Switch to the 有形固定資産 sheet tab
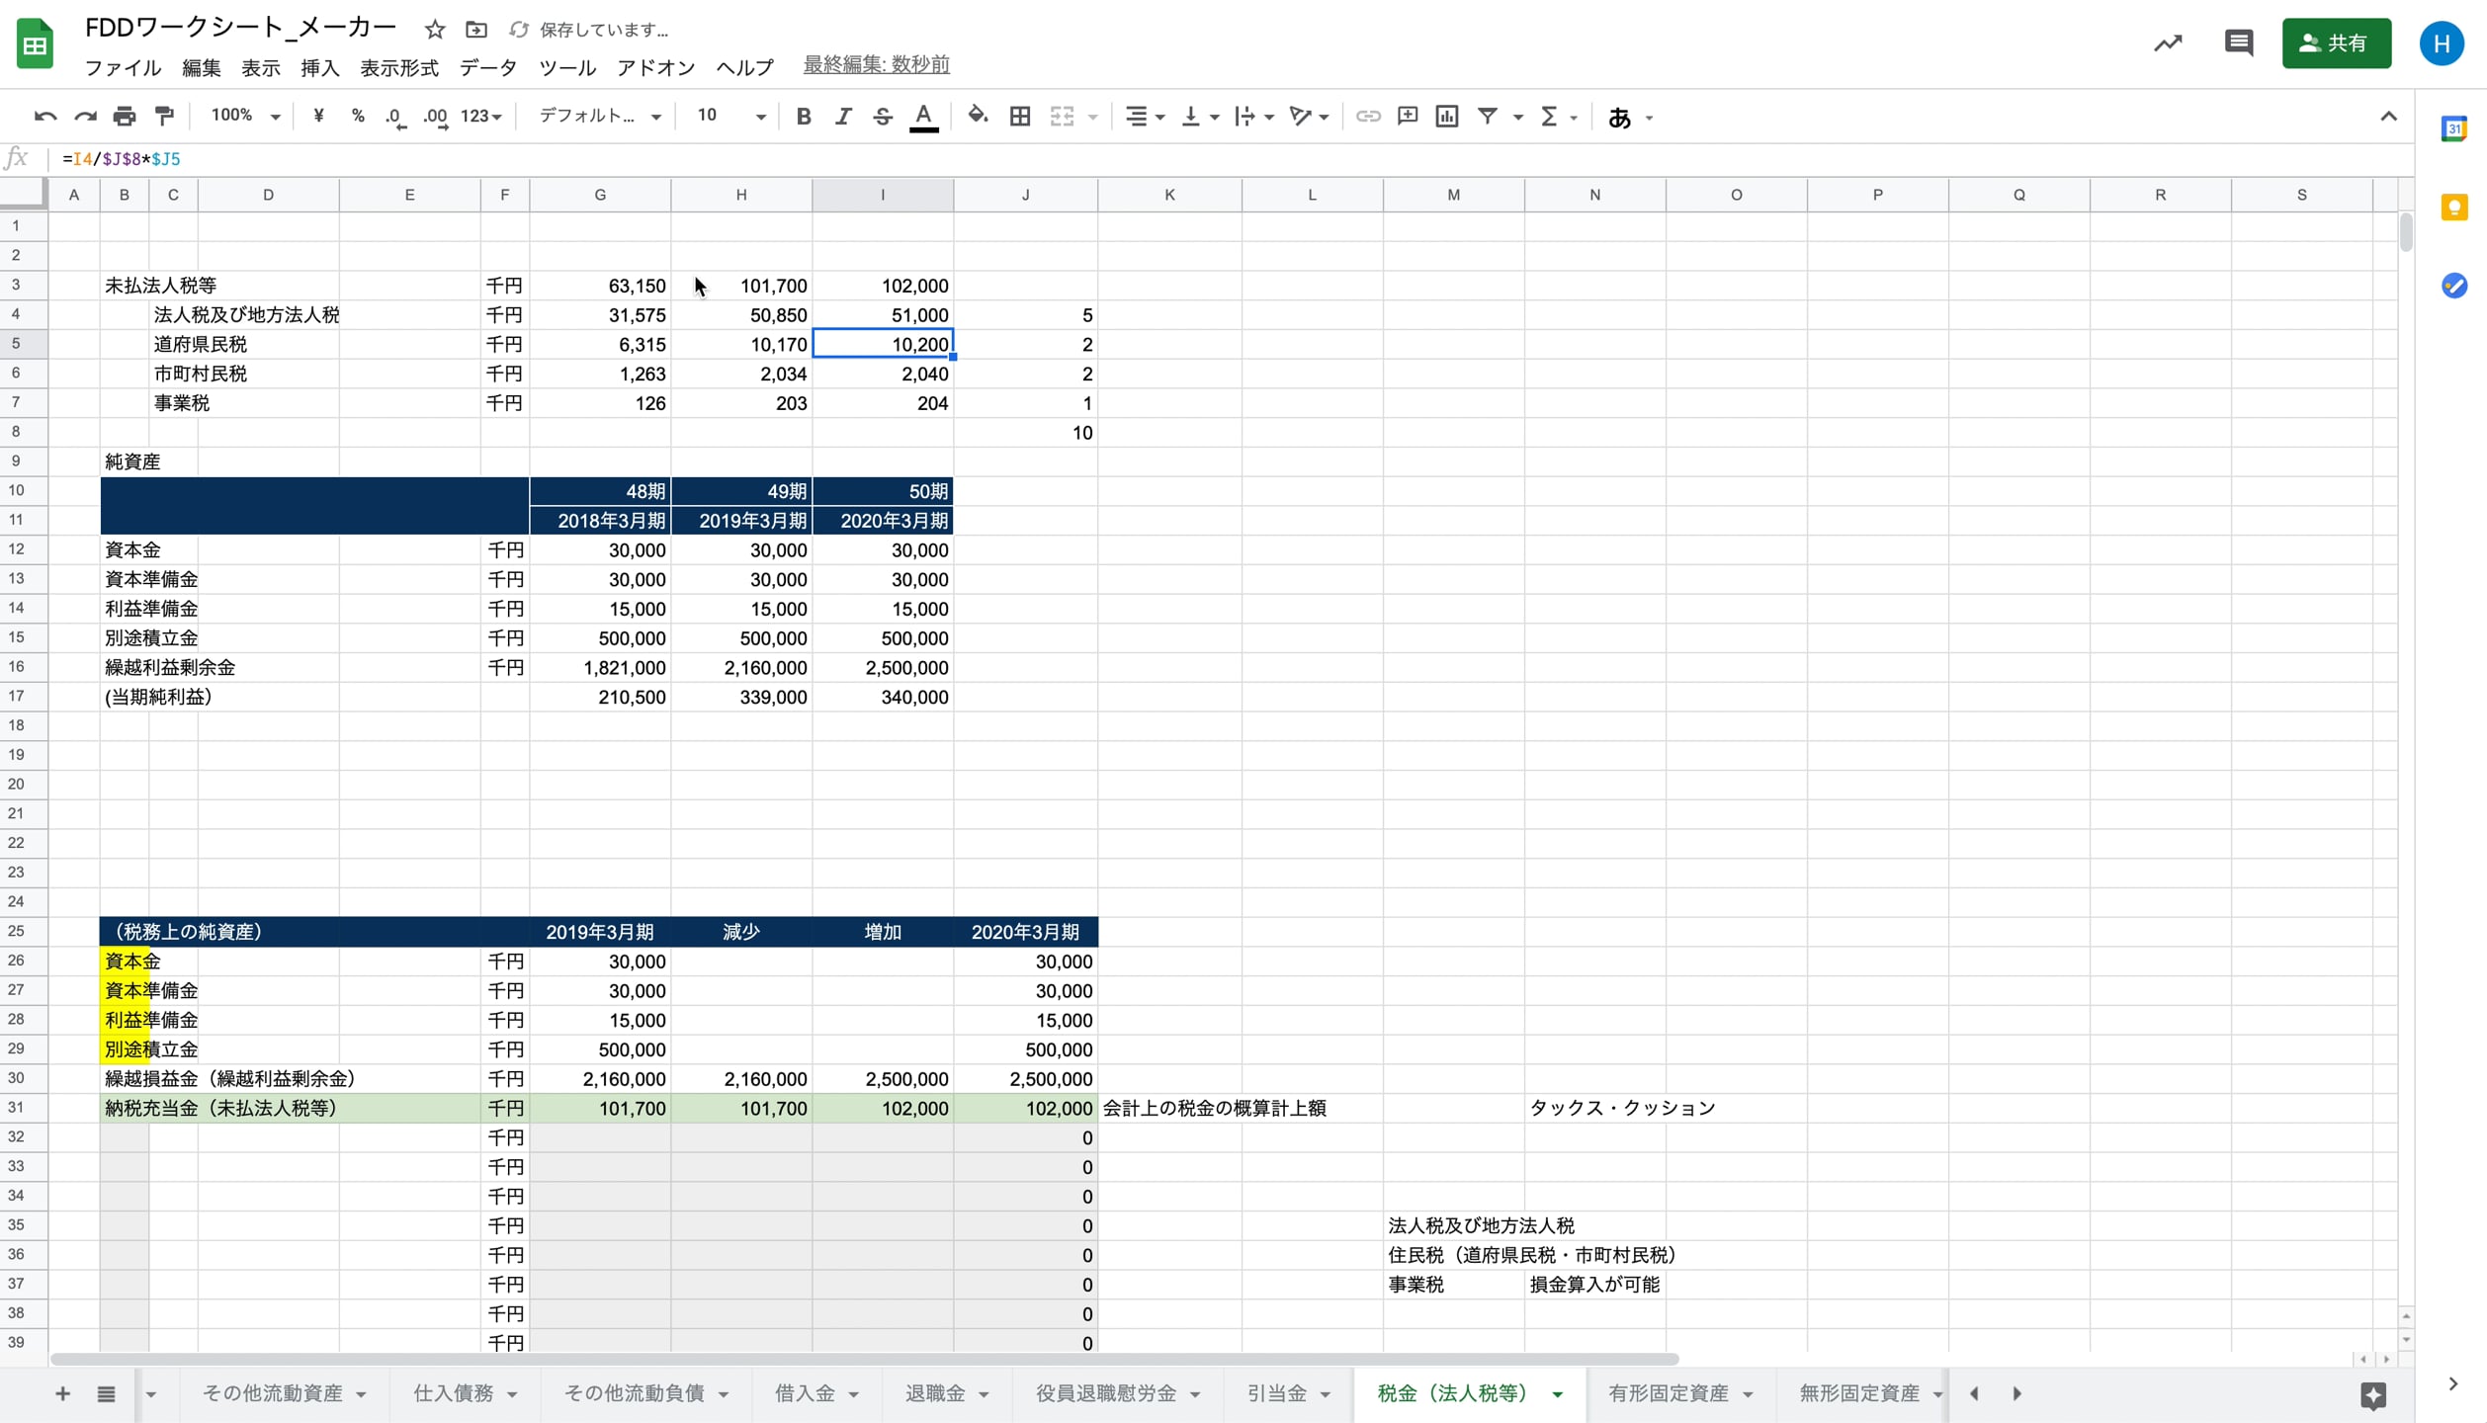This screenshot has height=1423, width=2487. (x=1668, y=1392)
